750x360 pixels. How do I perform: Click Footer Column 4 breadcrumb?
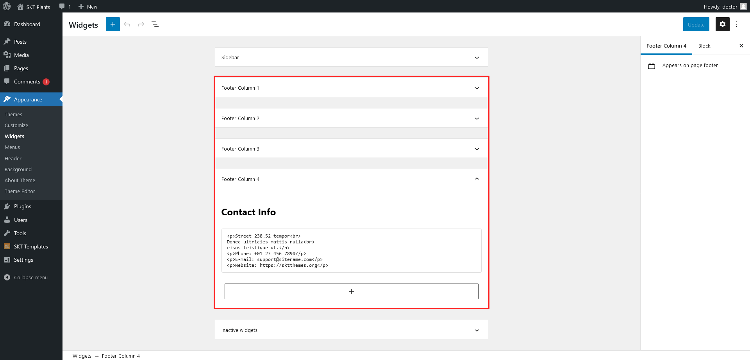click(x=121, y=356)
